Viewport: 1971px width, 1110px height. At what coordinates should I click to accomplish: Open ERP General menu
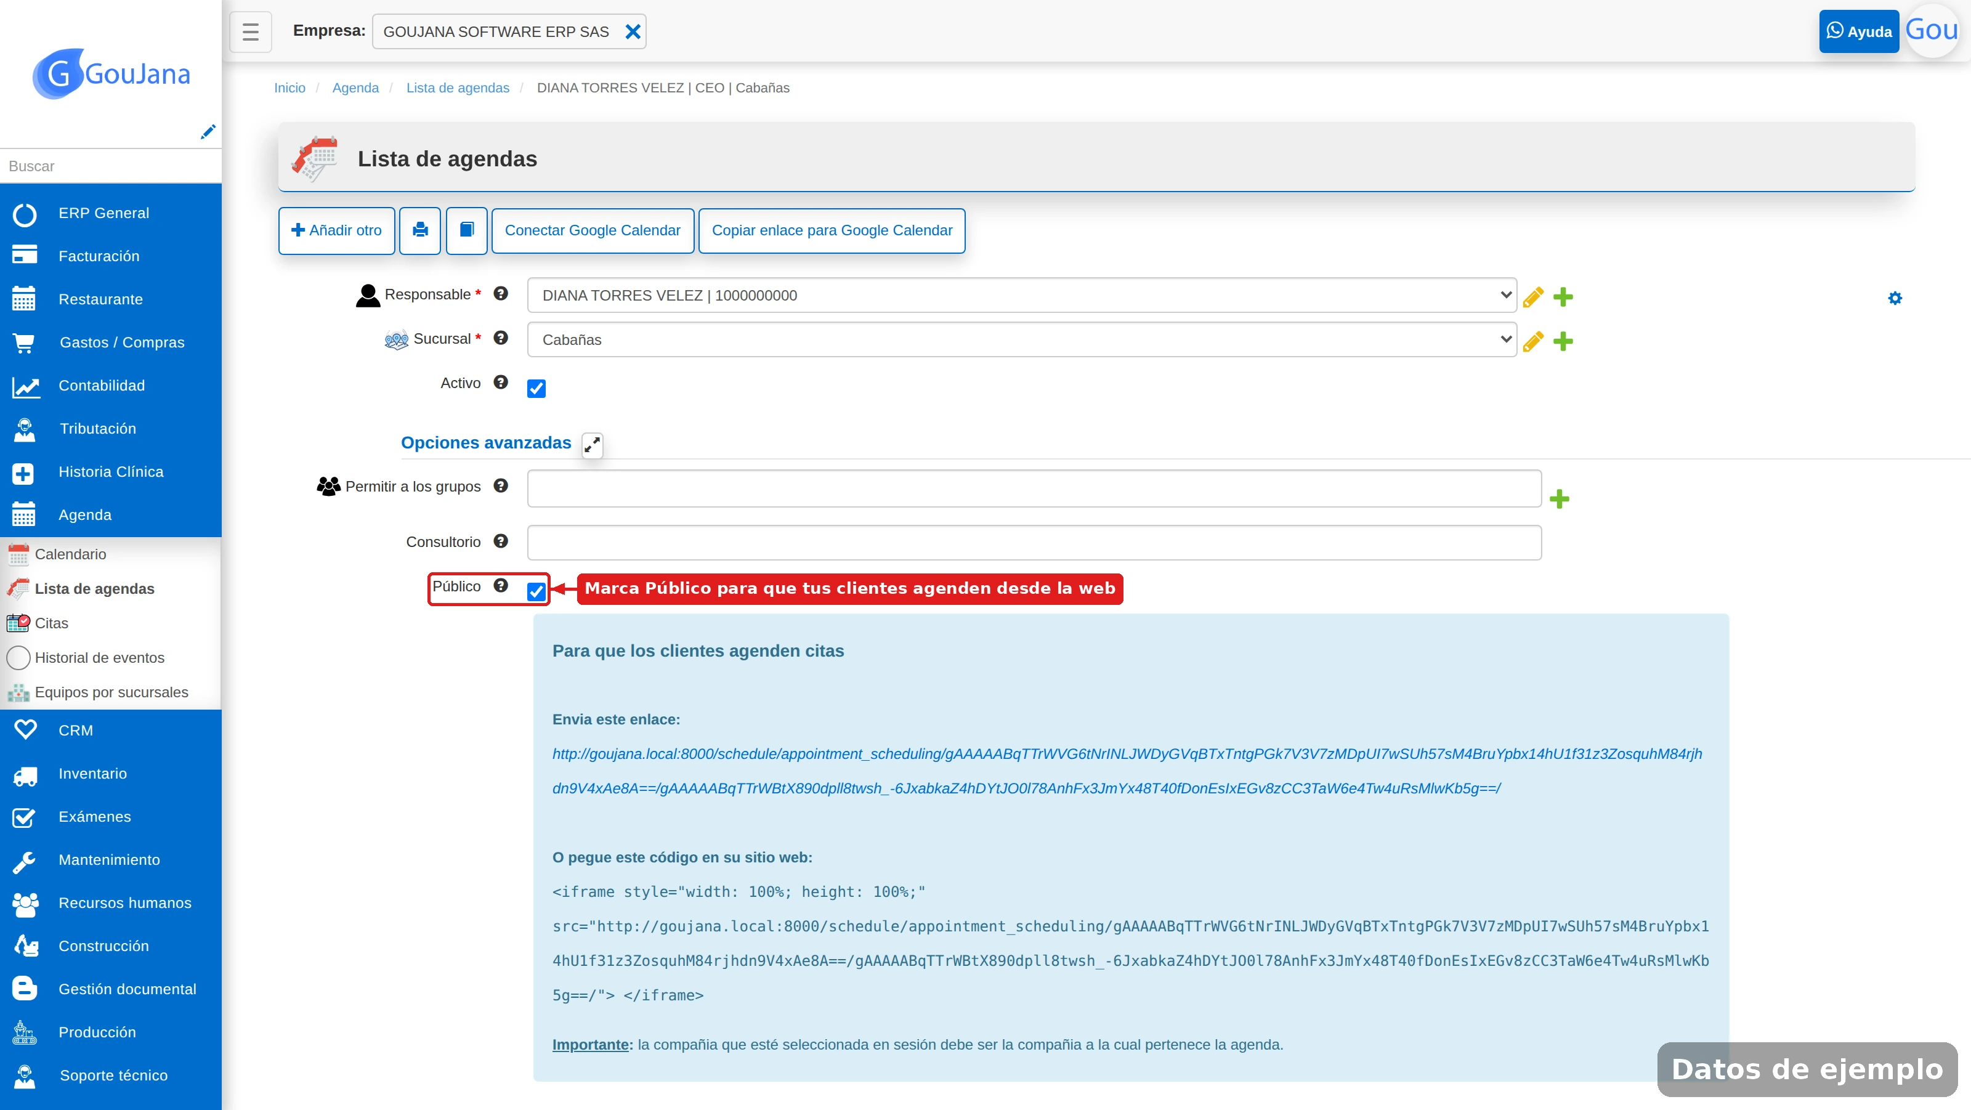point(111,213)
